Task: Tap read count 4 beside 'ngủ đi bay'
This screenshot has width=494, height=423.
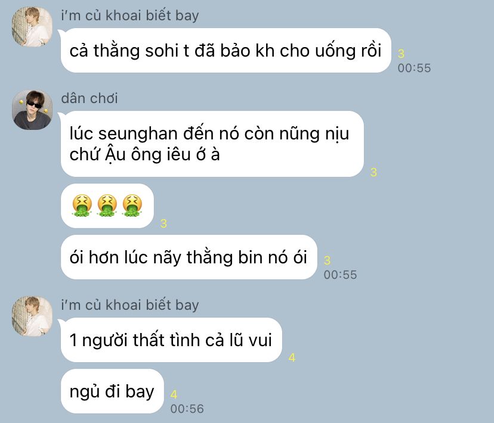Action: [174, 394]
